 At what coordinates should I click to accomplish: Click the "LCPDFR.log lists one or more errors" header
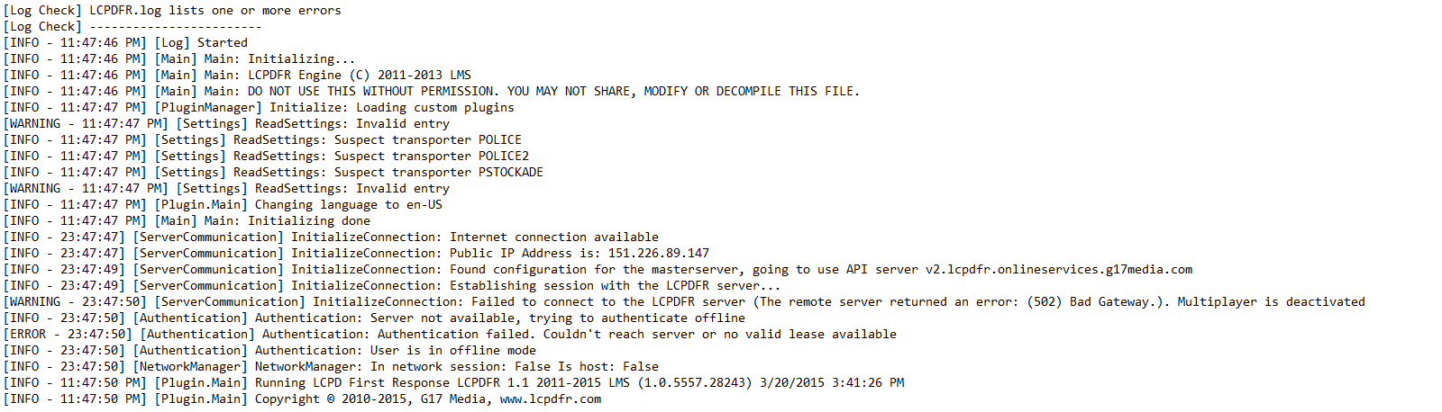(214, 11)
